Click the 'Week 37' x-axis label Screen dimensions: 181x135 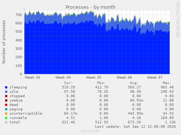155,78
